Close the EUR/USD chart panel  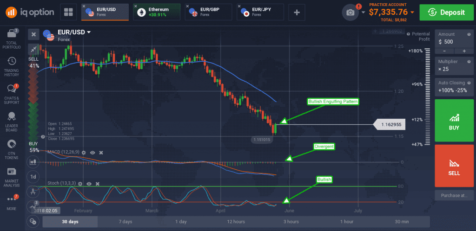point(33,34)
